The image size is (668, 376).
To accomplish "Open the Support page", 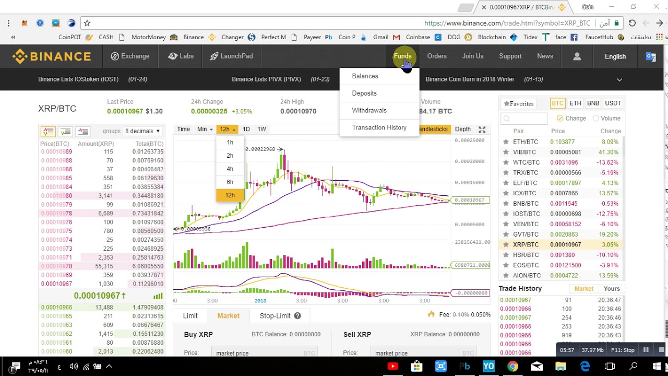I will pyautogui.click(x=510, y=56).
